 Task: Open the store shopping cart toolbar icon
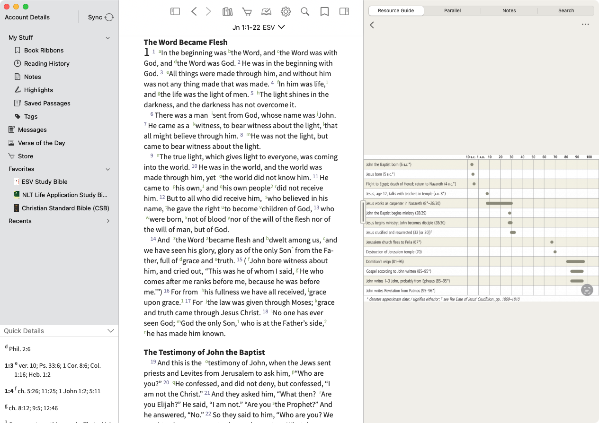247,12
